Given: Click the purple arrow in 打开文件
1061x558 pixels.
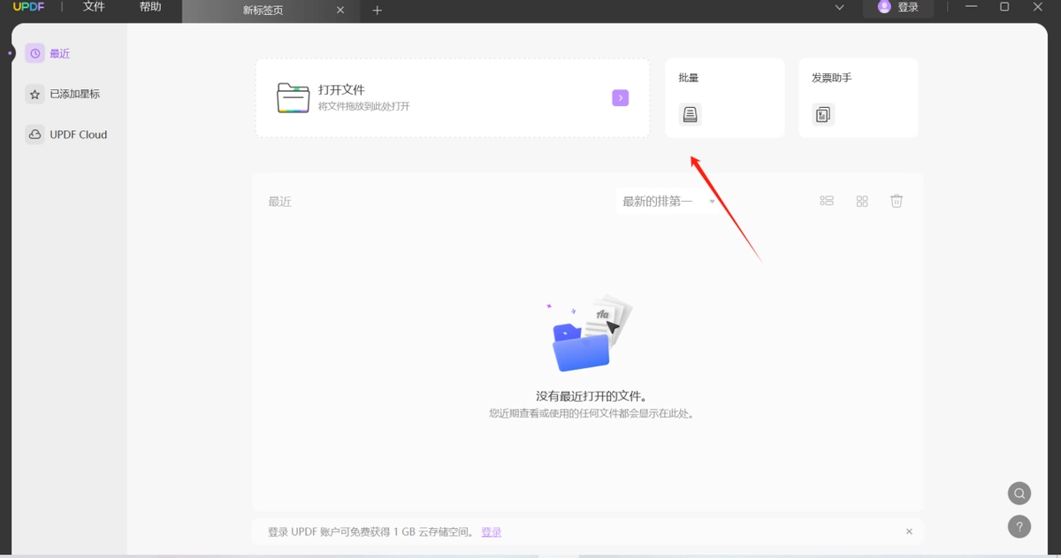Looking at the screenshot, I should pyautogui.click(x=621, y=97).
